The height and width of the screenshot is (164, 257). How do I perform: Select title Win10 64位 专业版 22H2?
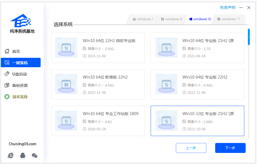point(205,77)
